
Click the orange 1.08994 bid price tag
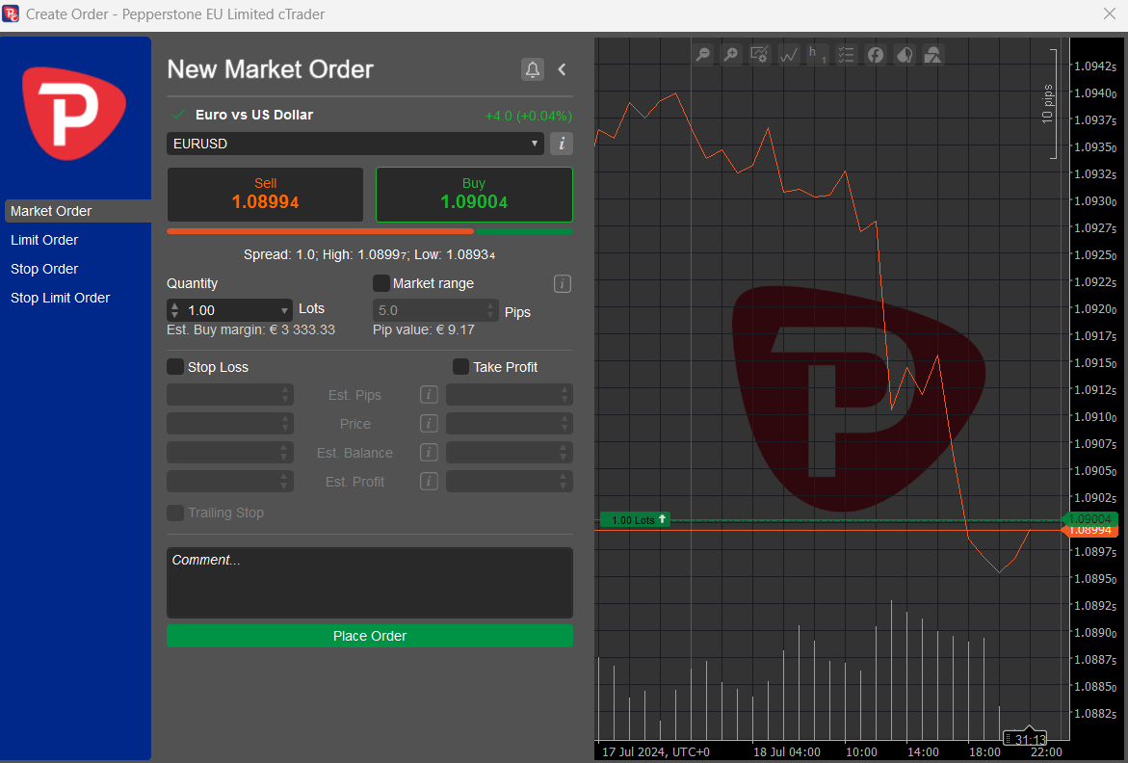[x=1090, y=531]
